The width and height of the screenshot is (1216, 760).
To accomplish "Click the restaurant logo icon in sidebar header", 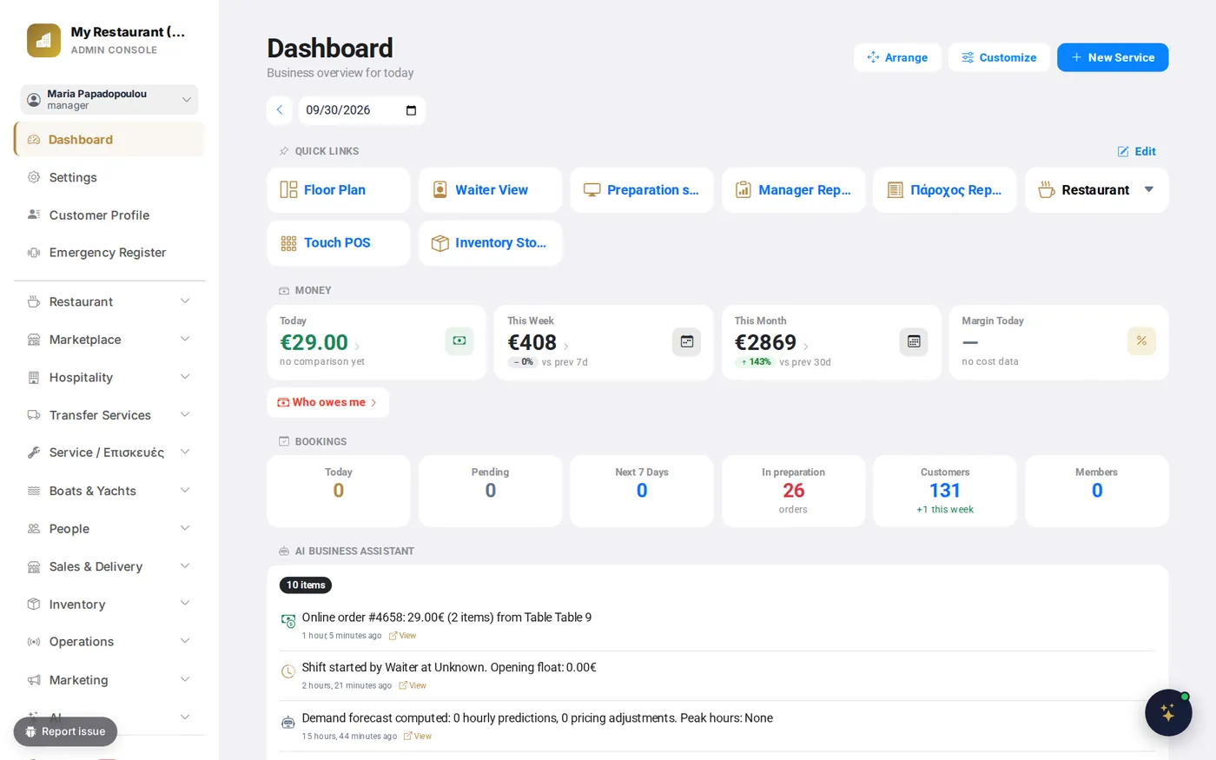I will click(43, 40).
